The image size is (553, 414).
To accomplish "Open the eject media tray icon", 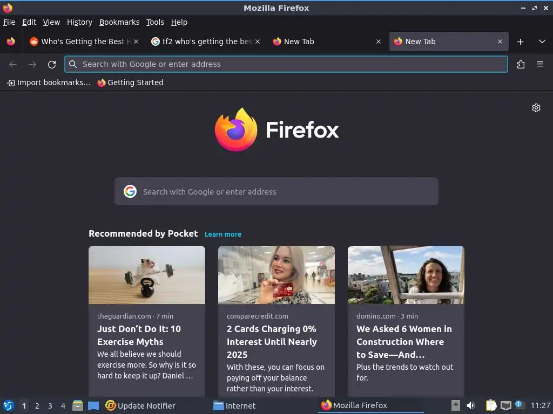I will point(456,405).
